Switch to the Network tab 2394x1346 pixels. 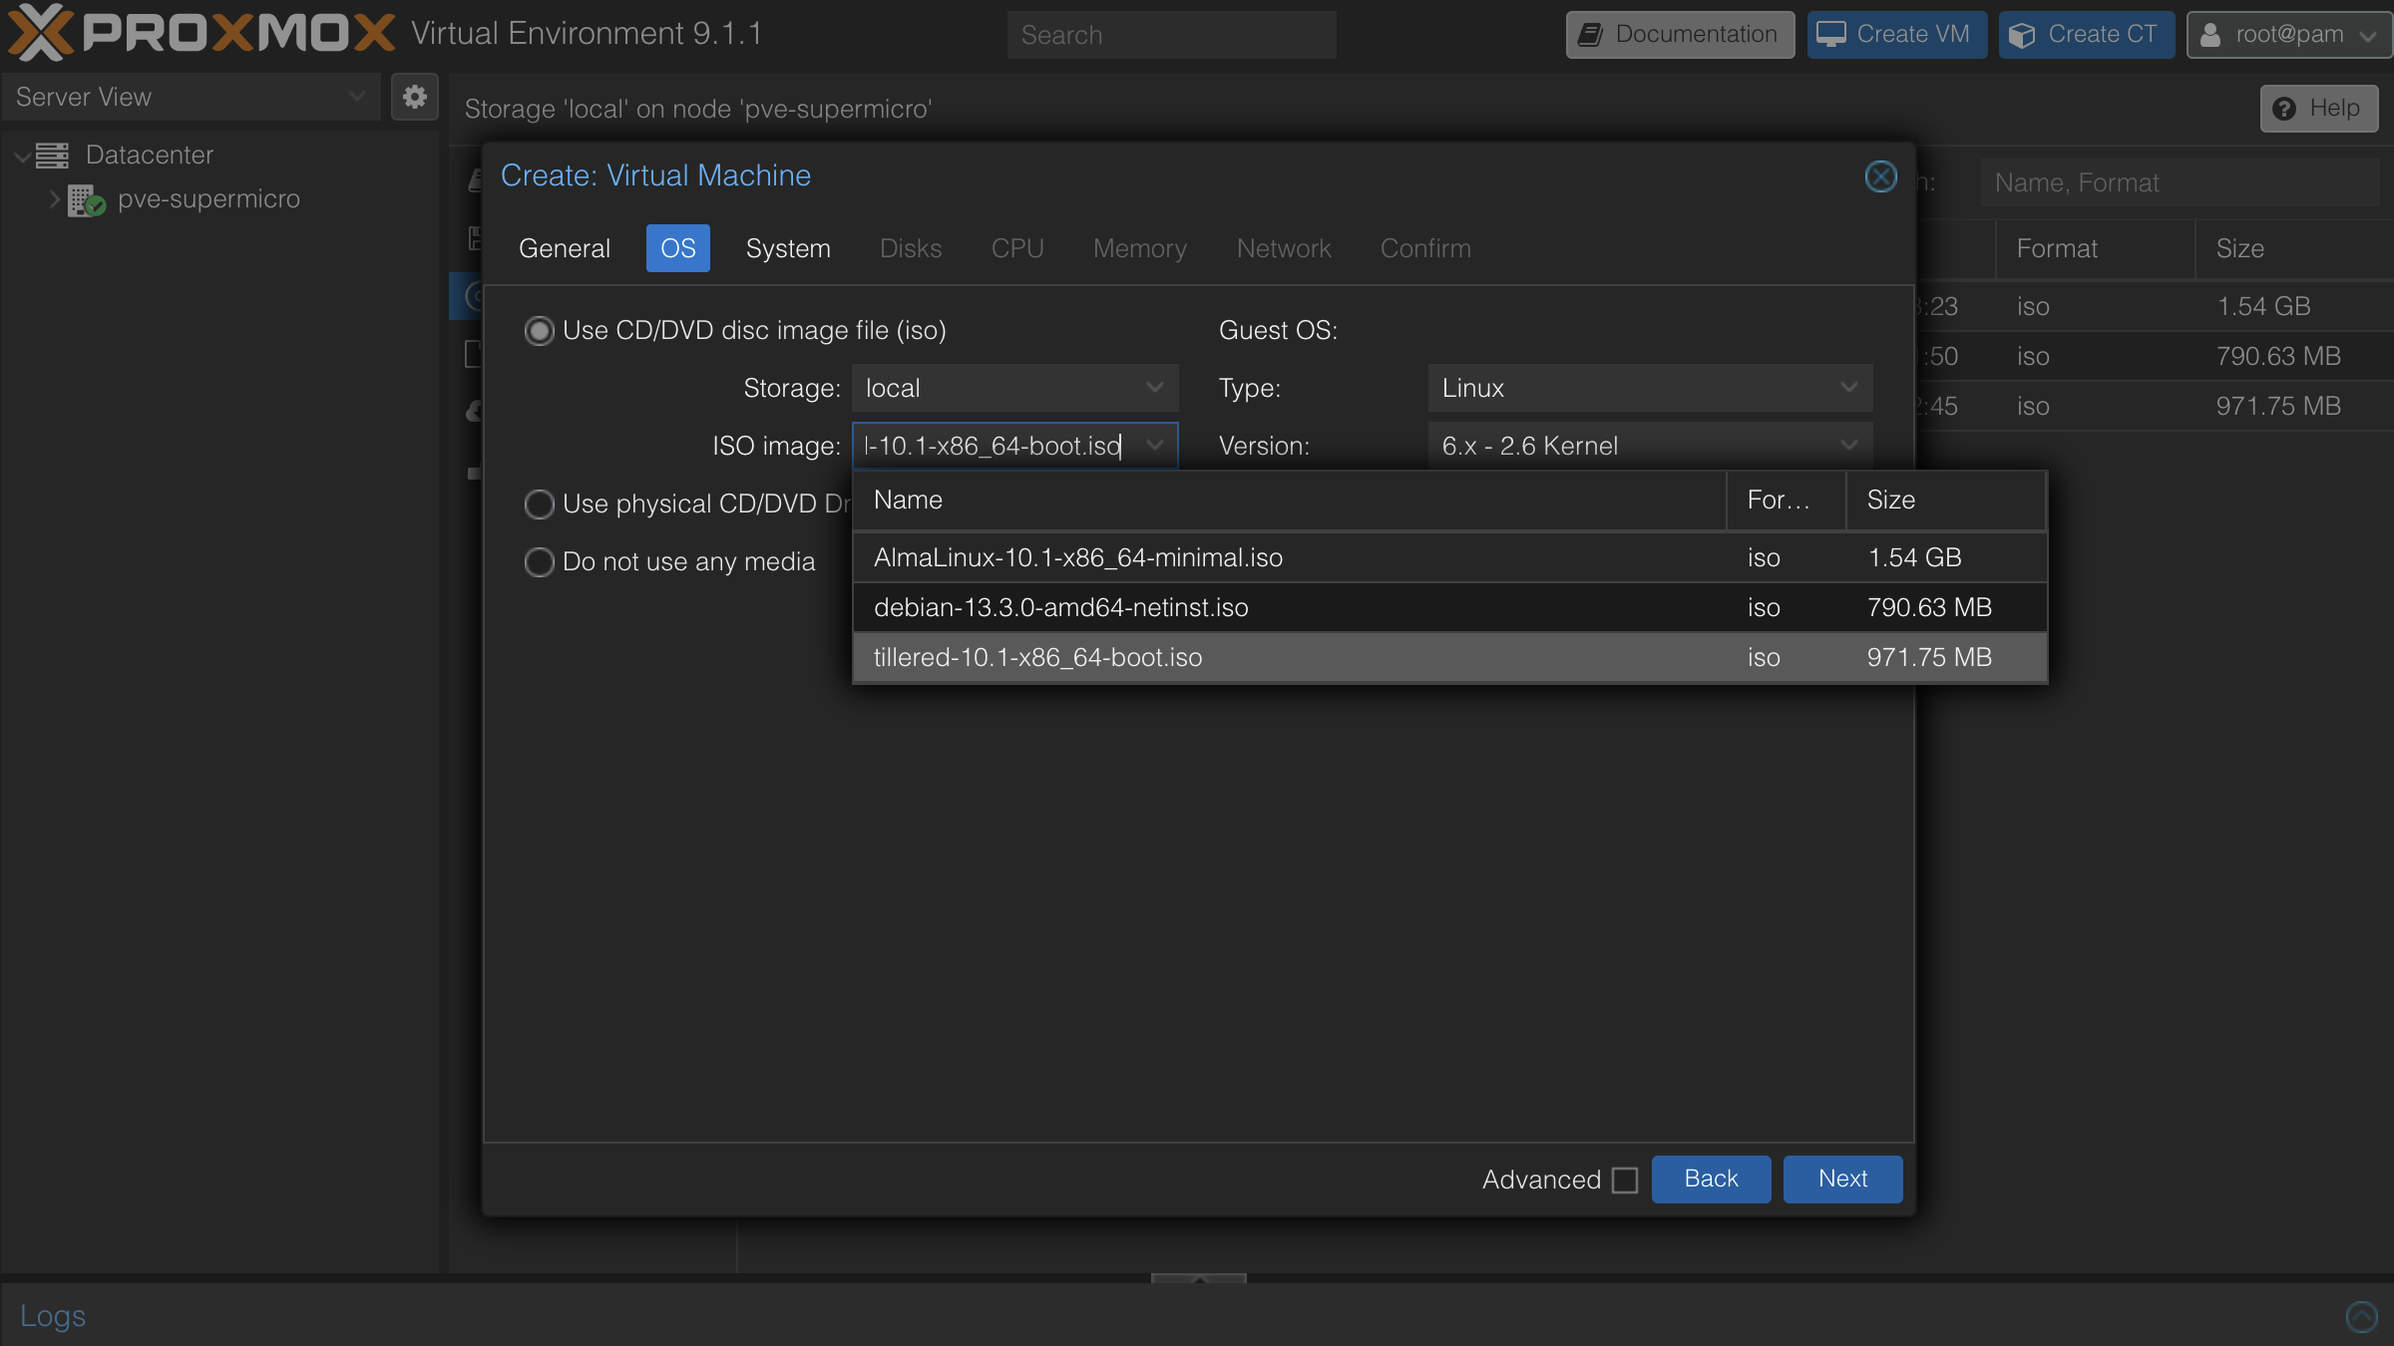tap(1284, 248)
